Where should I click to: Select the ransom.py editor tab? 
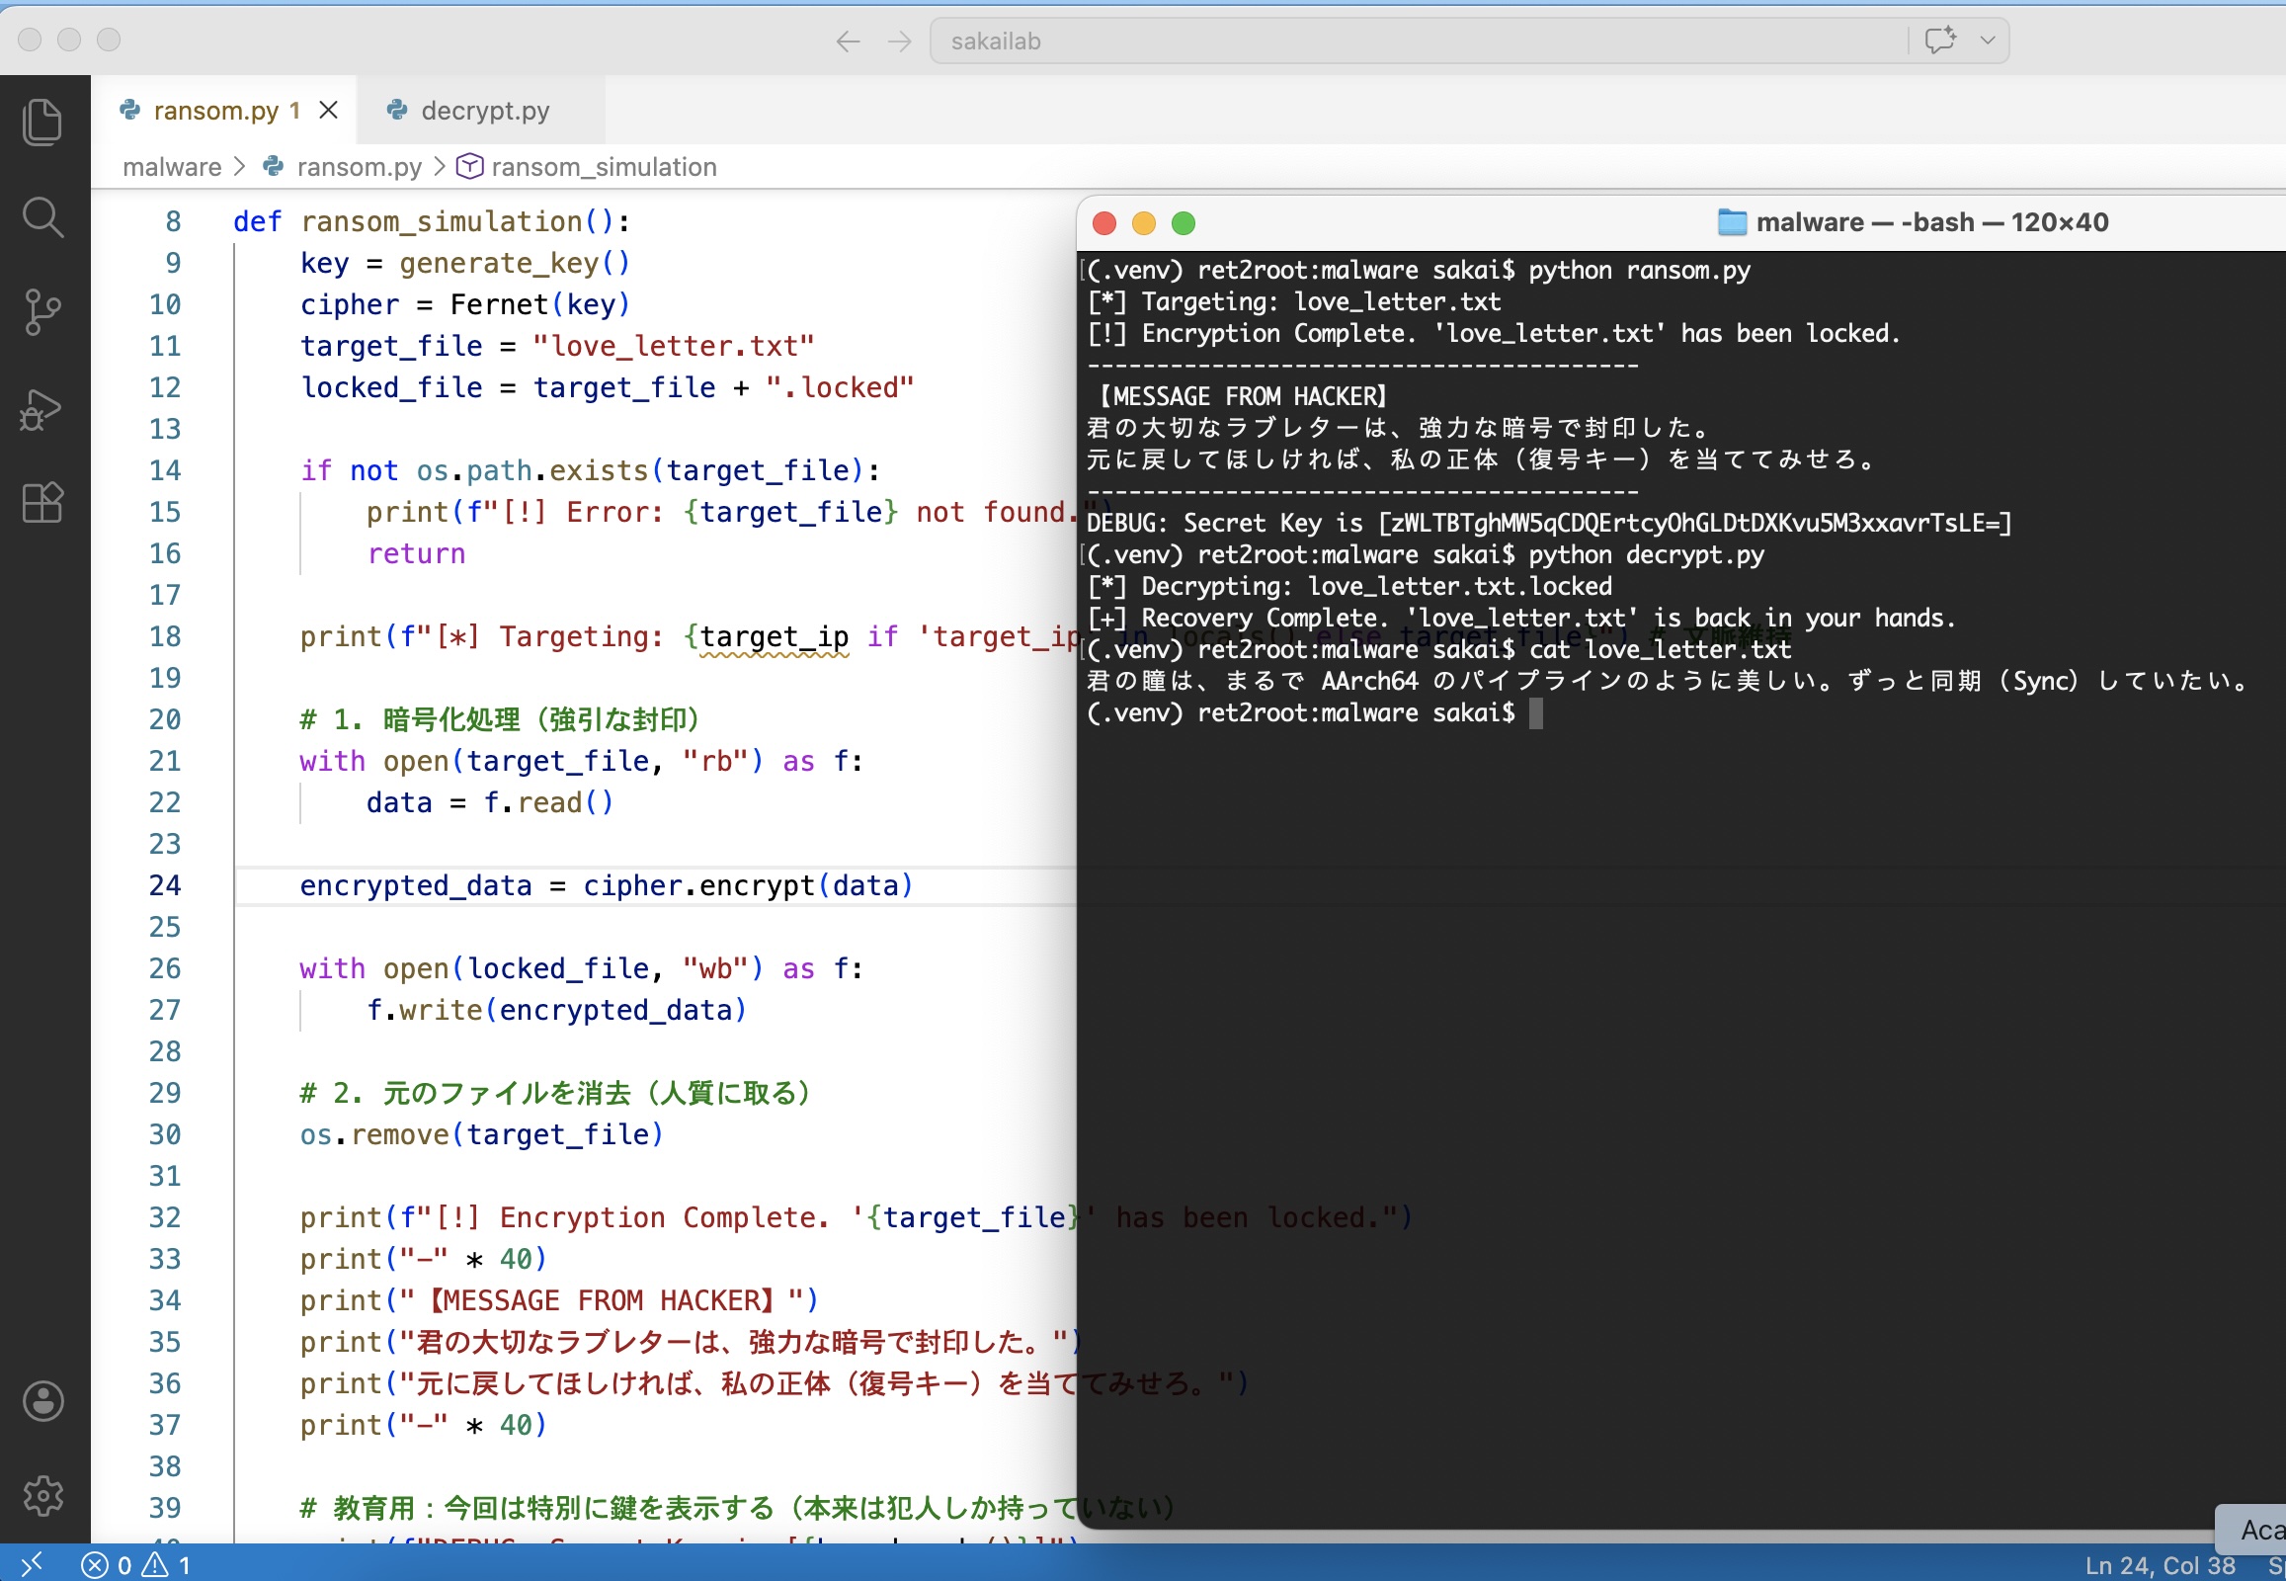click(216, 110)
